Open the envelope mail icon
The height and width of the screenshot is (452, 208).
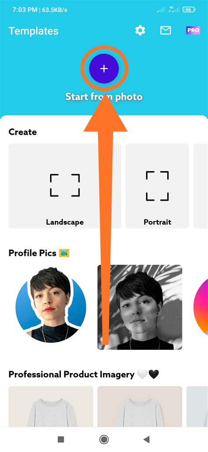tap(165, 30)
